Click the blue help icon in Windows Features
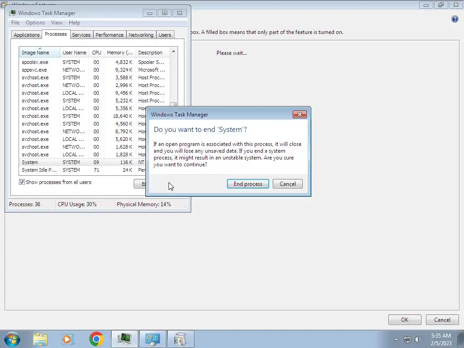464x348 pixels. tap(455, 19)
